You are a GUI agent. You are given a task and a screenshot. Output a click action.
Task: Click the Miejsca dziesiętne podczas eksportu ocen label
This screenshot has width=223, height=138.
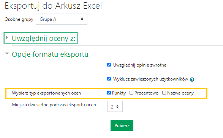click(x=54, y=105)
